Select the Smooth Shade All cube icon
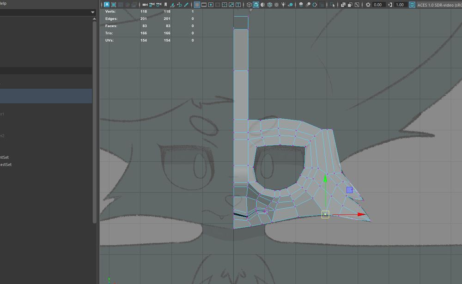Viewport: 462px width, 284px height. [x=256, y=5]
